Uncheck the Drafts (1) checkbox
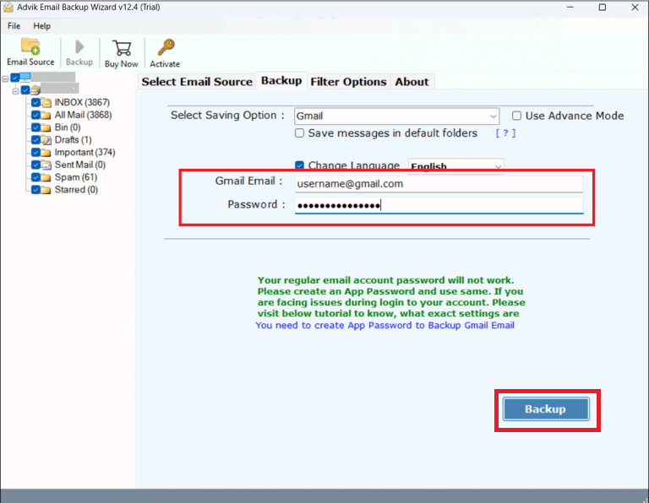This screenshot has width=649, height=503. pyautogui.click(x=35, y=140)
